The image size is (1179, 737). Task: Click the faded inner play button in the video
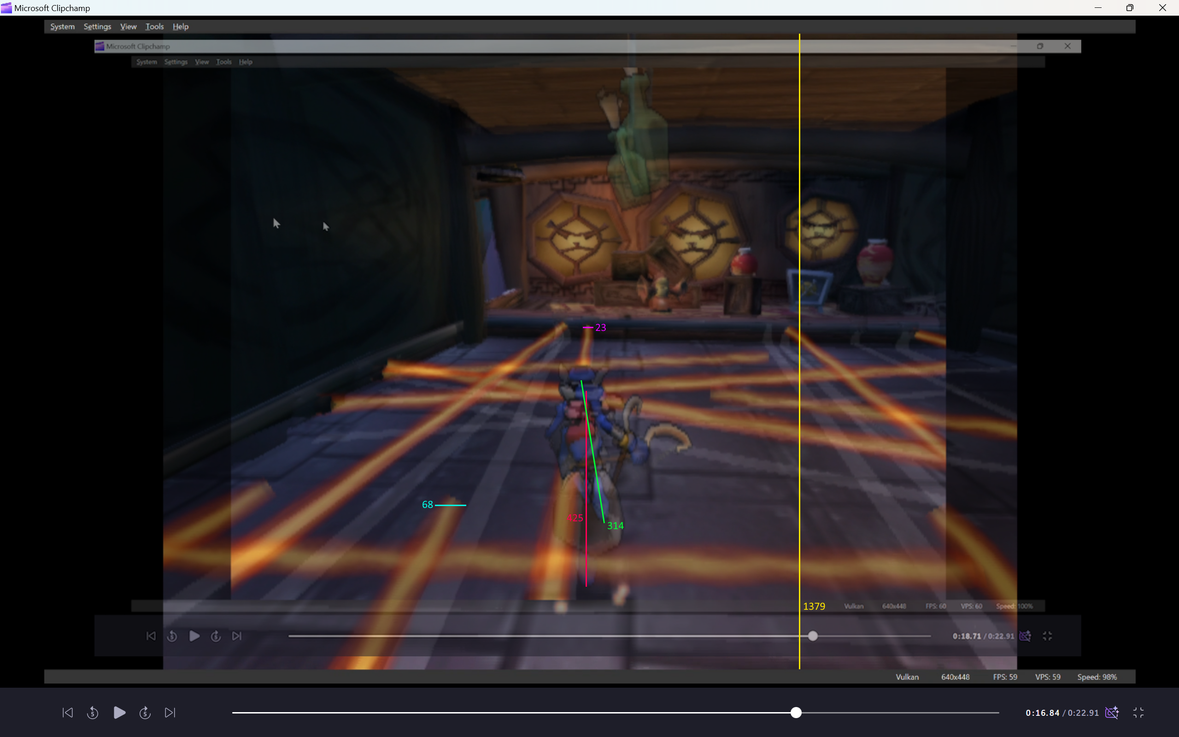194,636
